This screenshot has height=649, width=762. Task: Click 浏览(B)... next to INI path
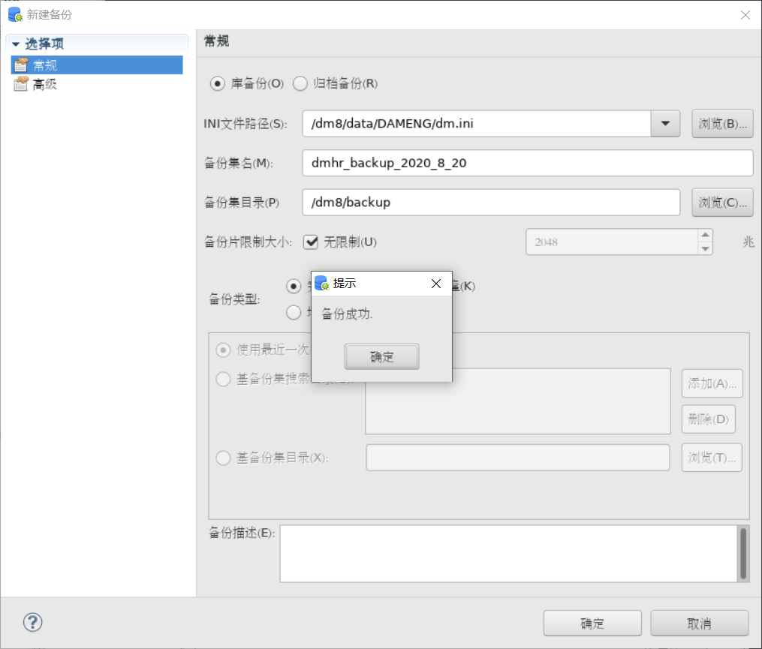(x=722, y=123)
